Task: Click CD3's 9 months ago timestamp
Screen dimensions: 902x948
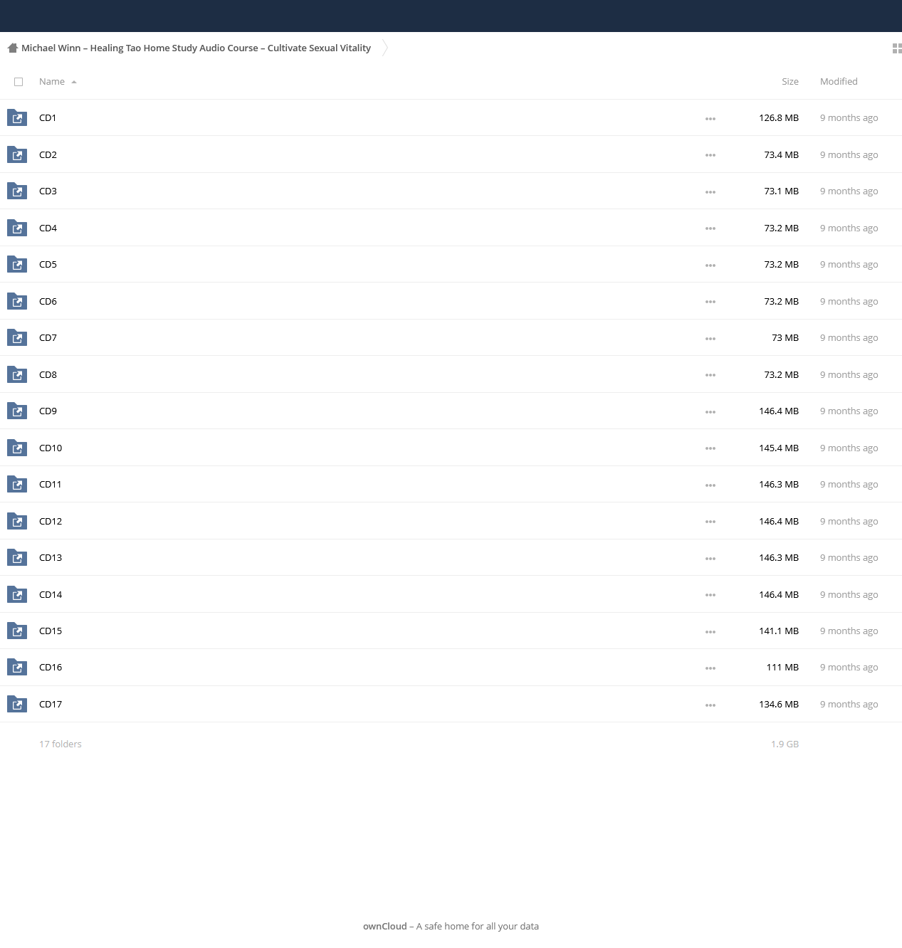Action: [x=849, y=191]
